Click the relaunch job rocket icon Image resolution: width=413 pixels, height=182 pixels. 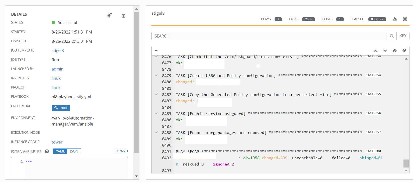tap(110, 15)
